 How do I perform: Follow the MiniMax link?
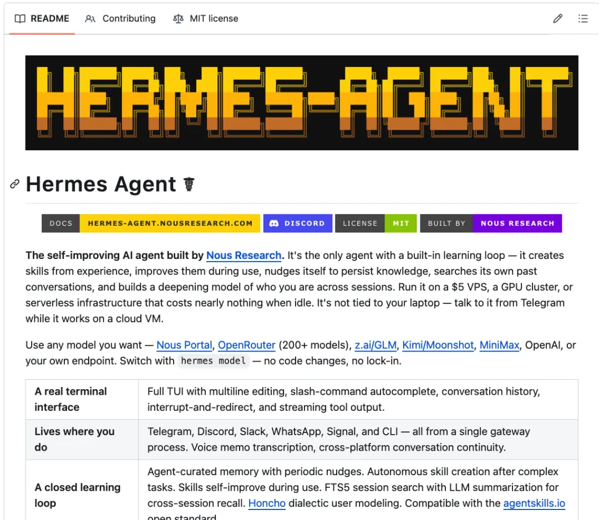499,345
